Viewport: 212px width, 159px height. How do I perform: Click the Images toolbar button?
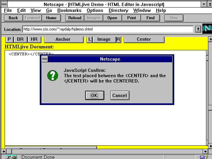pyautogui.click(x=94, y=18)
